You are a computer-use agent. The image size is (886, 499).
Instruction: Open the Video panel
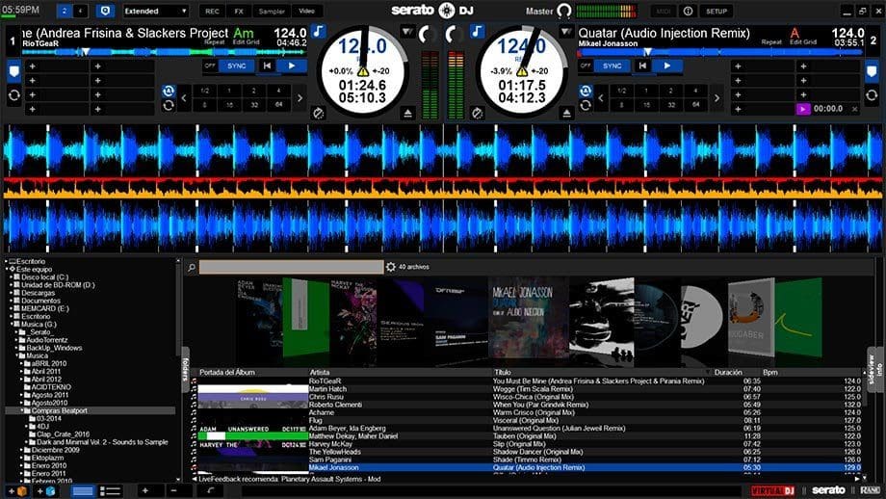[x=307, y=12]
